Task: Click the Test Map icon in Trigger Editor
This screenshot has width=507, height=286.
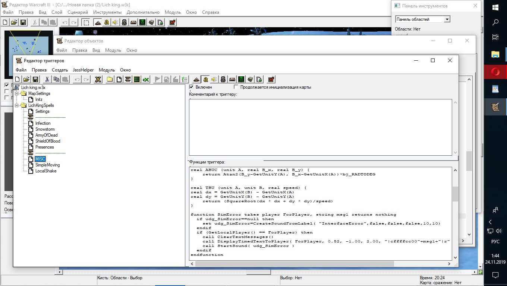Action: click(x=271, y=79)
